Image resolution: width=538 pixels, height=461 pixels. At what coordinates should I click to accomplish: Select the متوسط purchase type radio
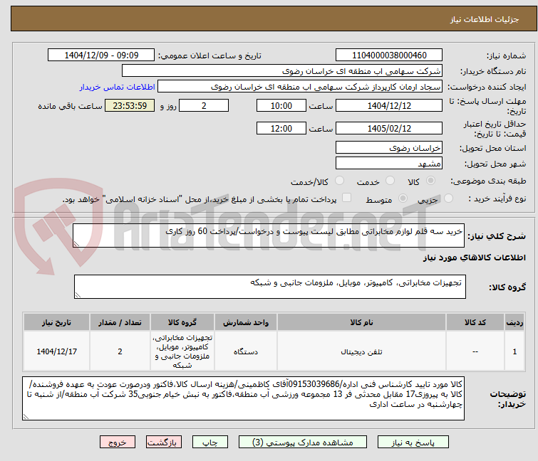[x=403, y=198]
